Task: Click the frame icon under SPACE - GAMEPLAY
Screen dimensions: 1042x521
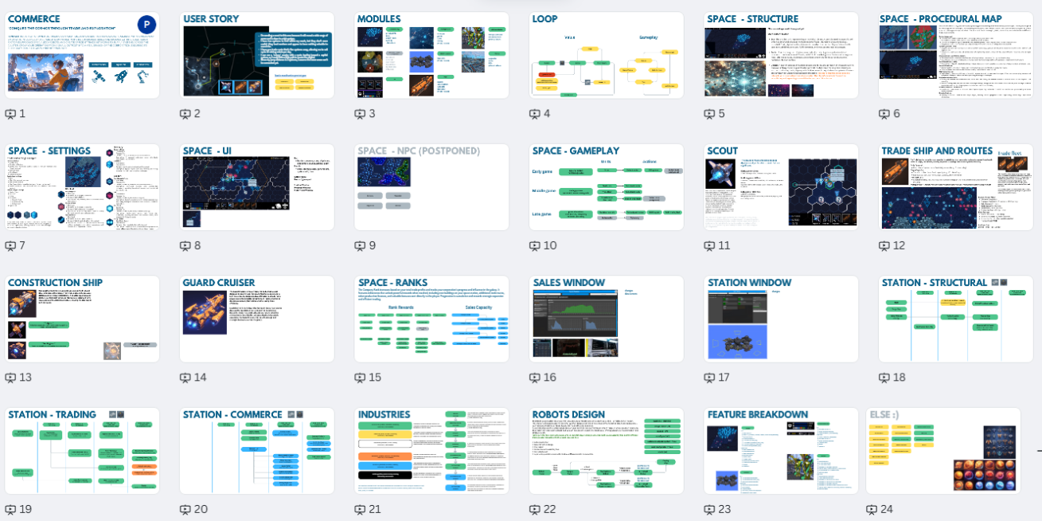Action: coord(535,245)
